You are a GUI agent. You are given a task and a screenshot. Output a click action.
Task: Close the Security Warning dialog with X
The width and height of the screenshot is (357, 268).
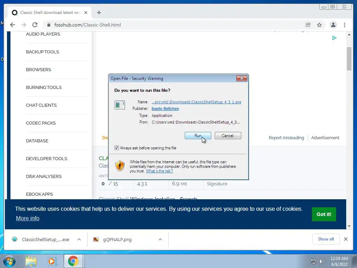(242, 79)
